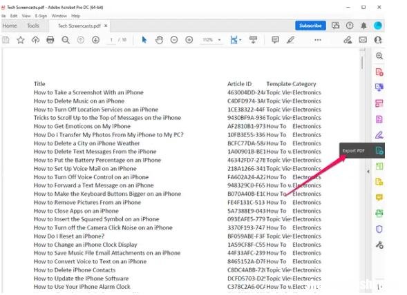The height and width of the screenshot is (295, 407).
Task: Select the Hand pan tool
Action: (159, 40)
